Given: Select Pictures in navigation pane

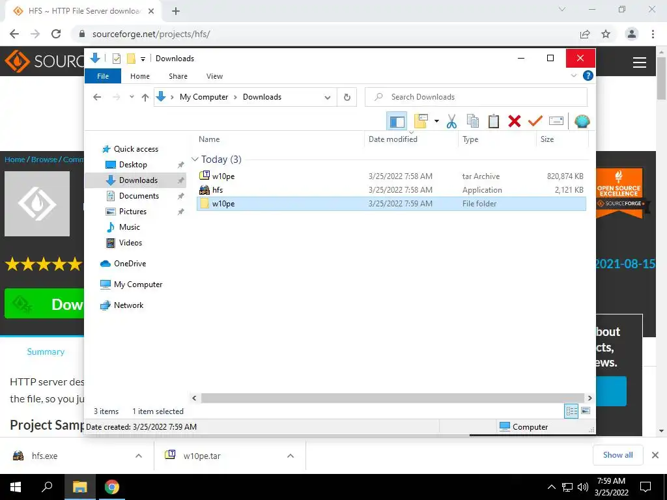Looking at the screenshot, I should tap(132, 212).
